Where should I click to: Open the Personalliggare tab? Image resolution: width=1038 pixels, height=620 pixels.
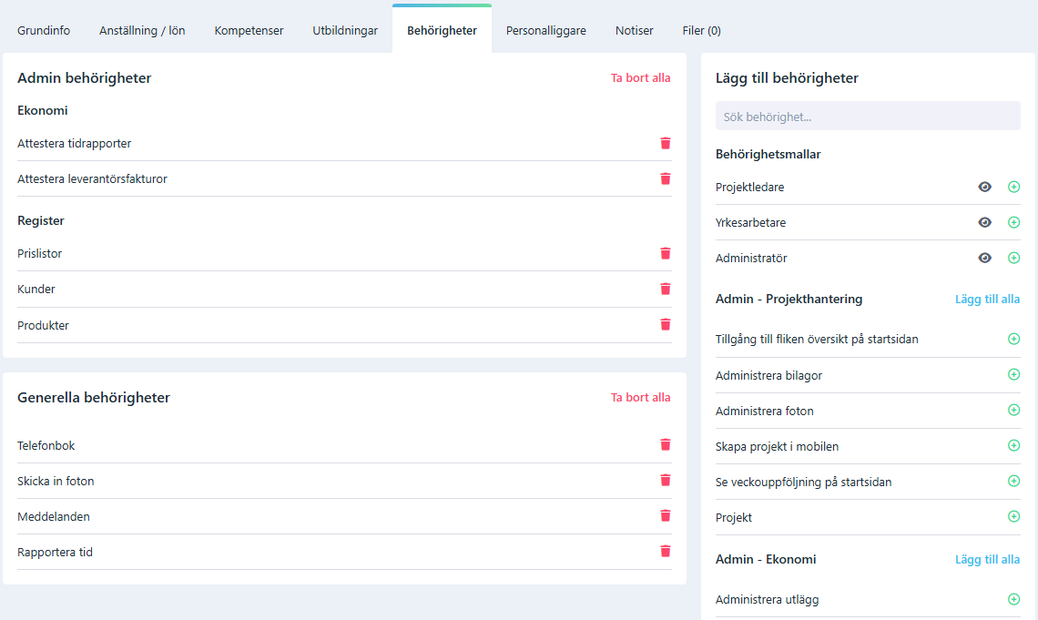tap(546, 30)
